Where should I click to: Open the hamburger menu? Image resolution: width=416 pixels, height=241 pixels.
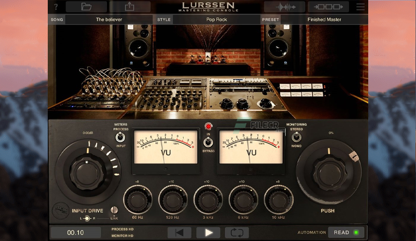pyautogui.click(x=360, y=7)
